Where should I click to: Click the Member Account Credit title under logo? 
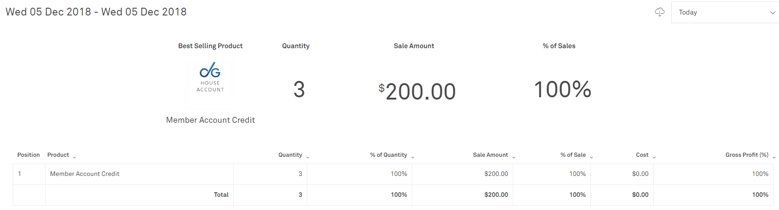pos(210,120)
